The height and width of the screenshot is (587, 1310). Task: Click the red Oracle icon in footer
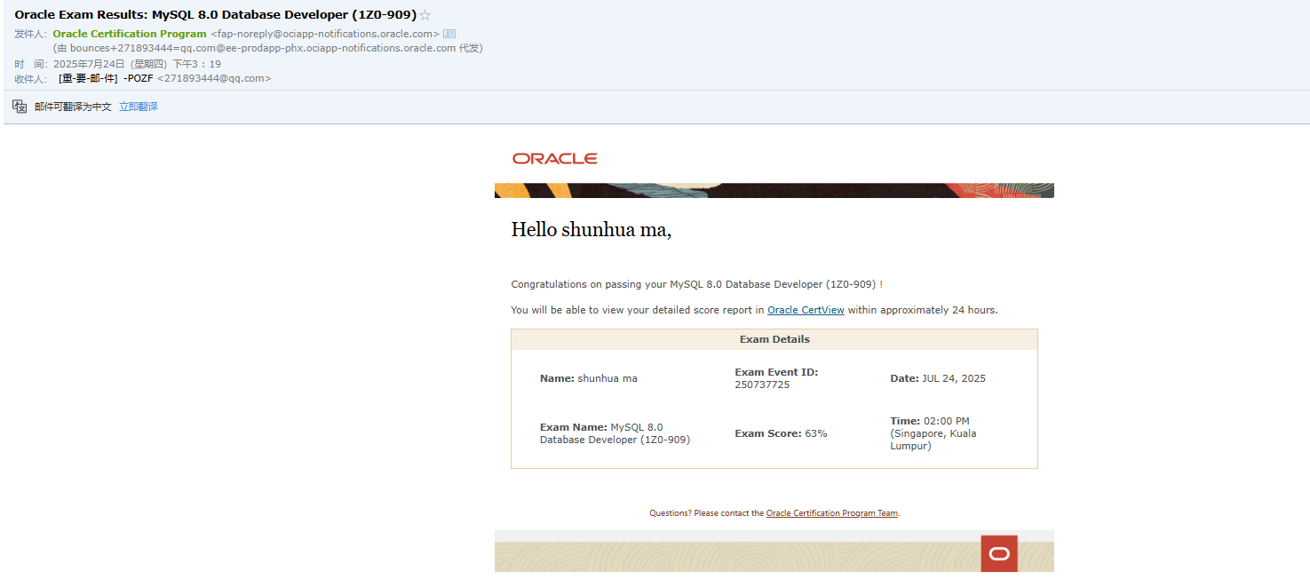pos(999,553)
